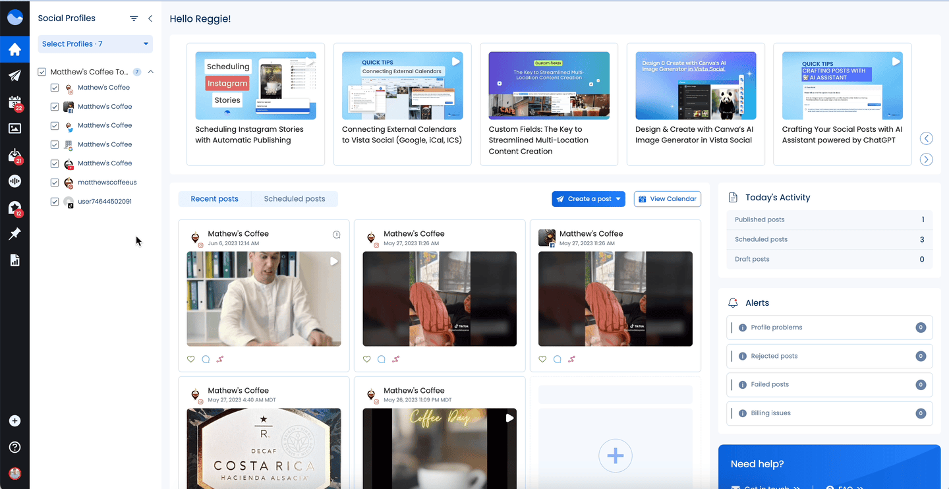Switch to the Recent posts tab
This screenshot has width=949, height=489.
click(215, 199)
